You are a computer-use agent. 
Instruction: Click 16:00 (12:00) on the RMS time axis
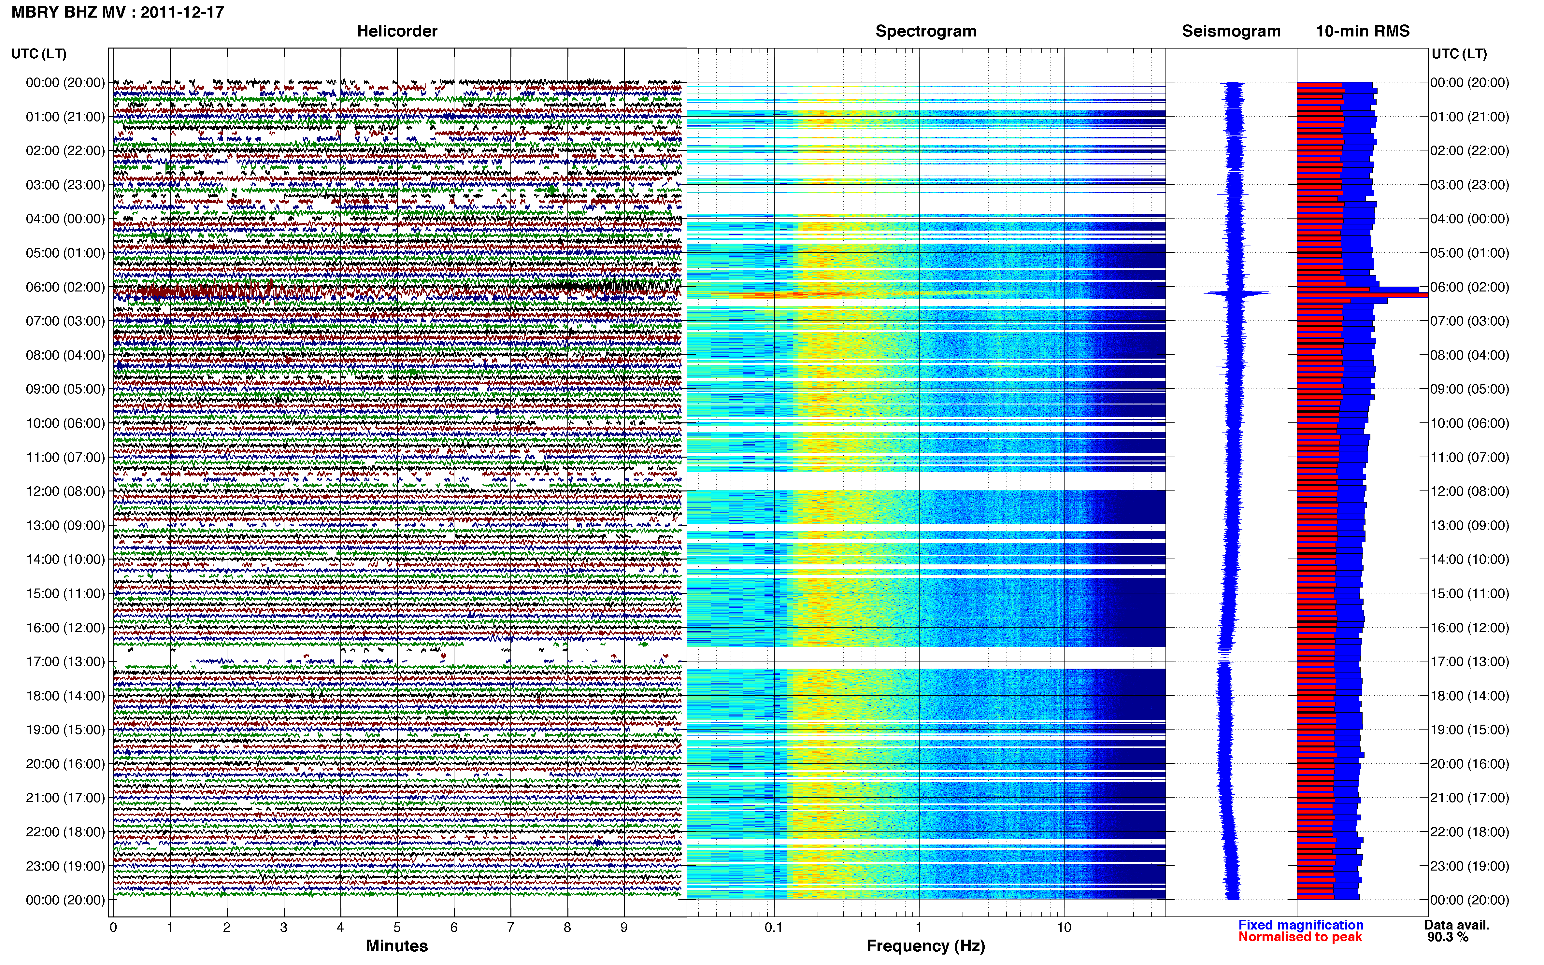pos(1470,627)
